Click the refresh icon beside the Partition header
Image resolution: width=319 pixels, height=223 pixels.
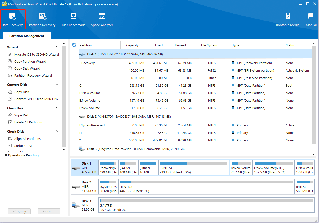point(74,45)
